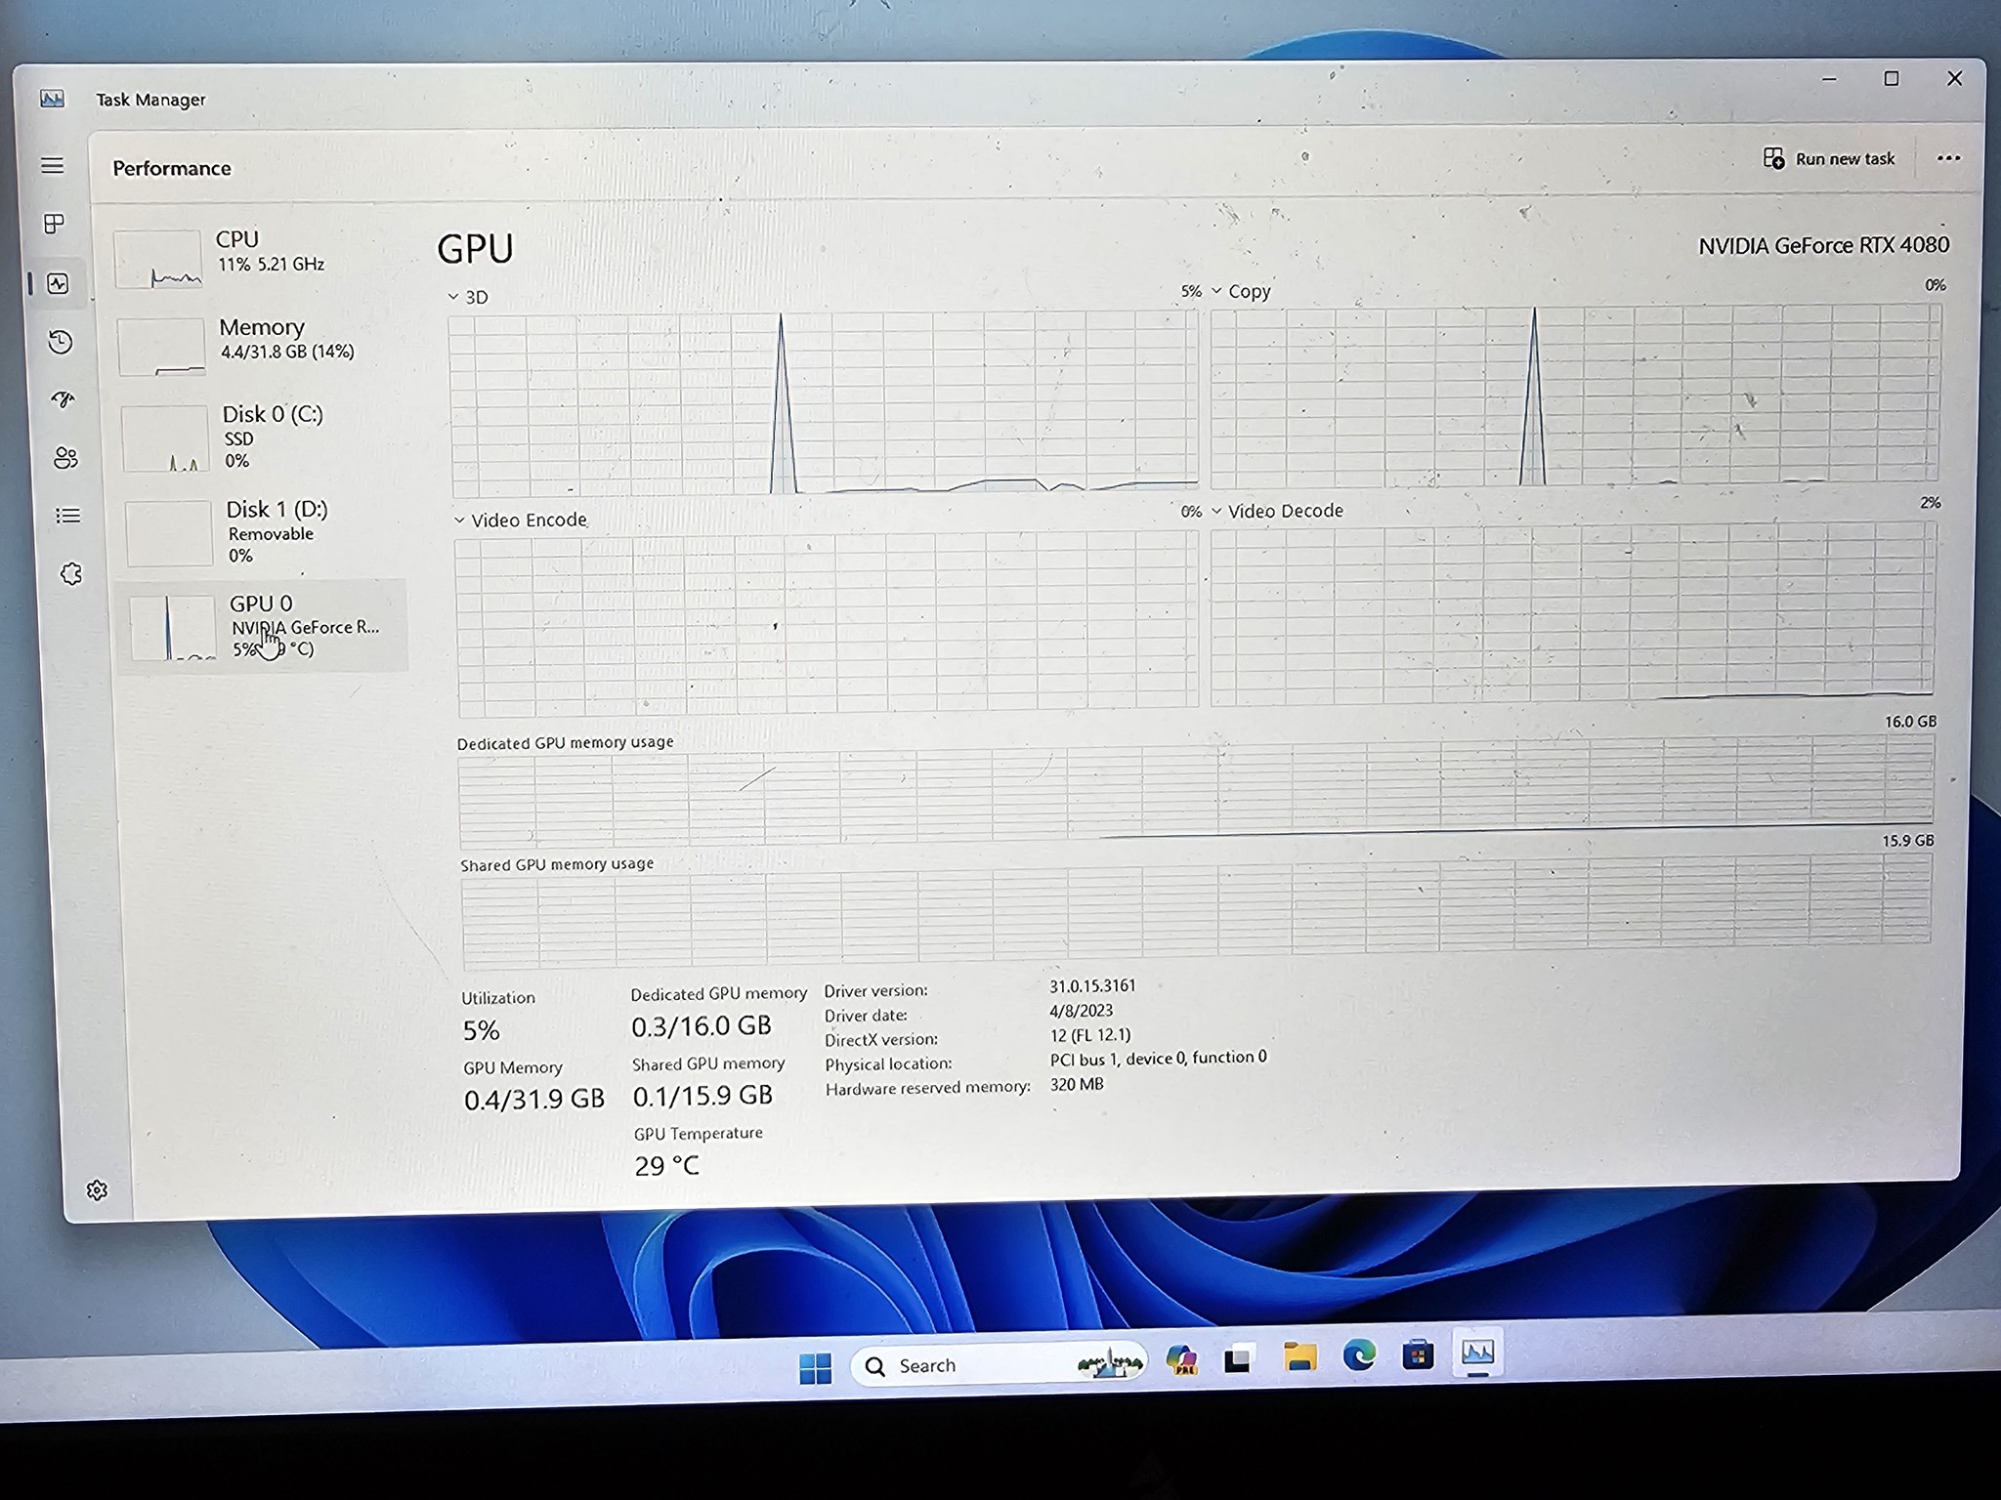This screenshot has height=1500, width=2001.
Task: Click the GPU temperature 29 °C value
Action: click(666, 1166)
